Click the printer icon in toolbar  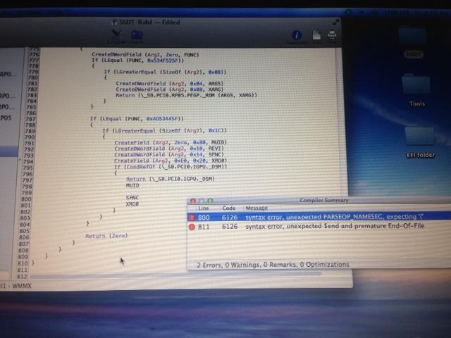point(331,37)
